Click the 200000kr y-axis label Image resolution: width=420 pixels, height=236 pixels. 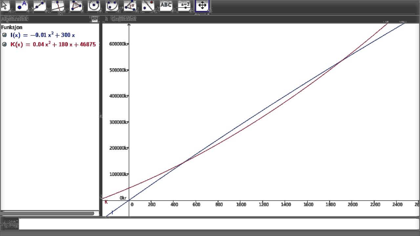[x=118, y=148]
